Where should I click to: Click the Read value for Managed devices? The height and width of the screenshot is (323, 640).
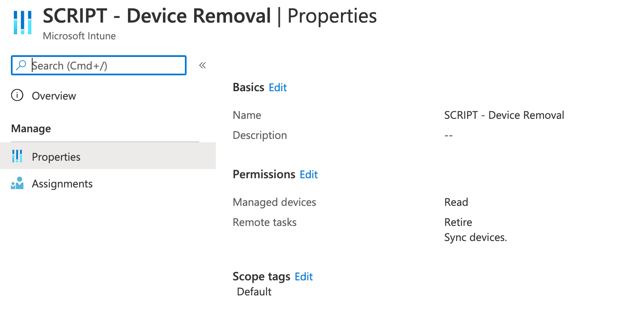tap(456, 202)
